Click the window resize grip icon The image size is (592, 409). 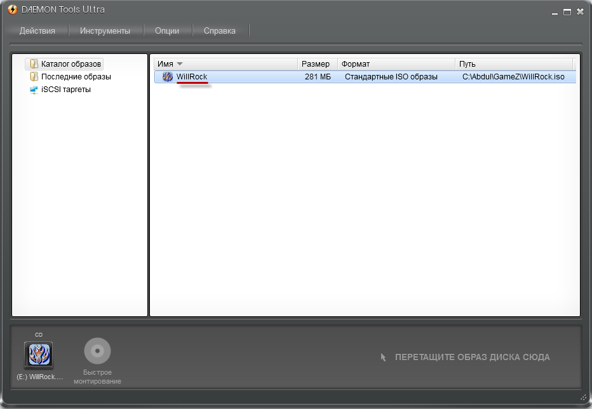(584, 396)
